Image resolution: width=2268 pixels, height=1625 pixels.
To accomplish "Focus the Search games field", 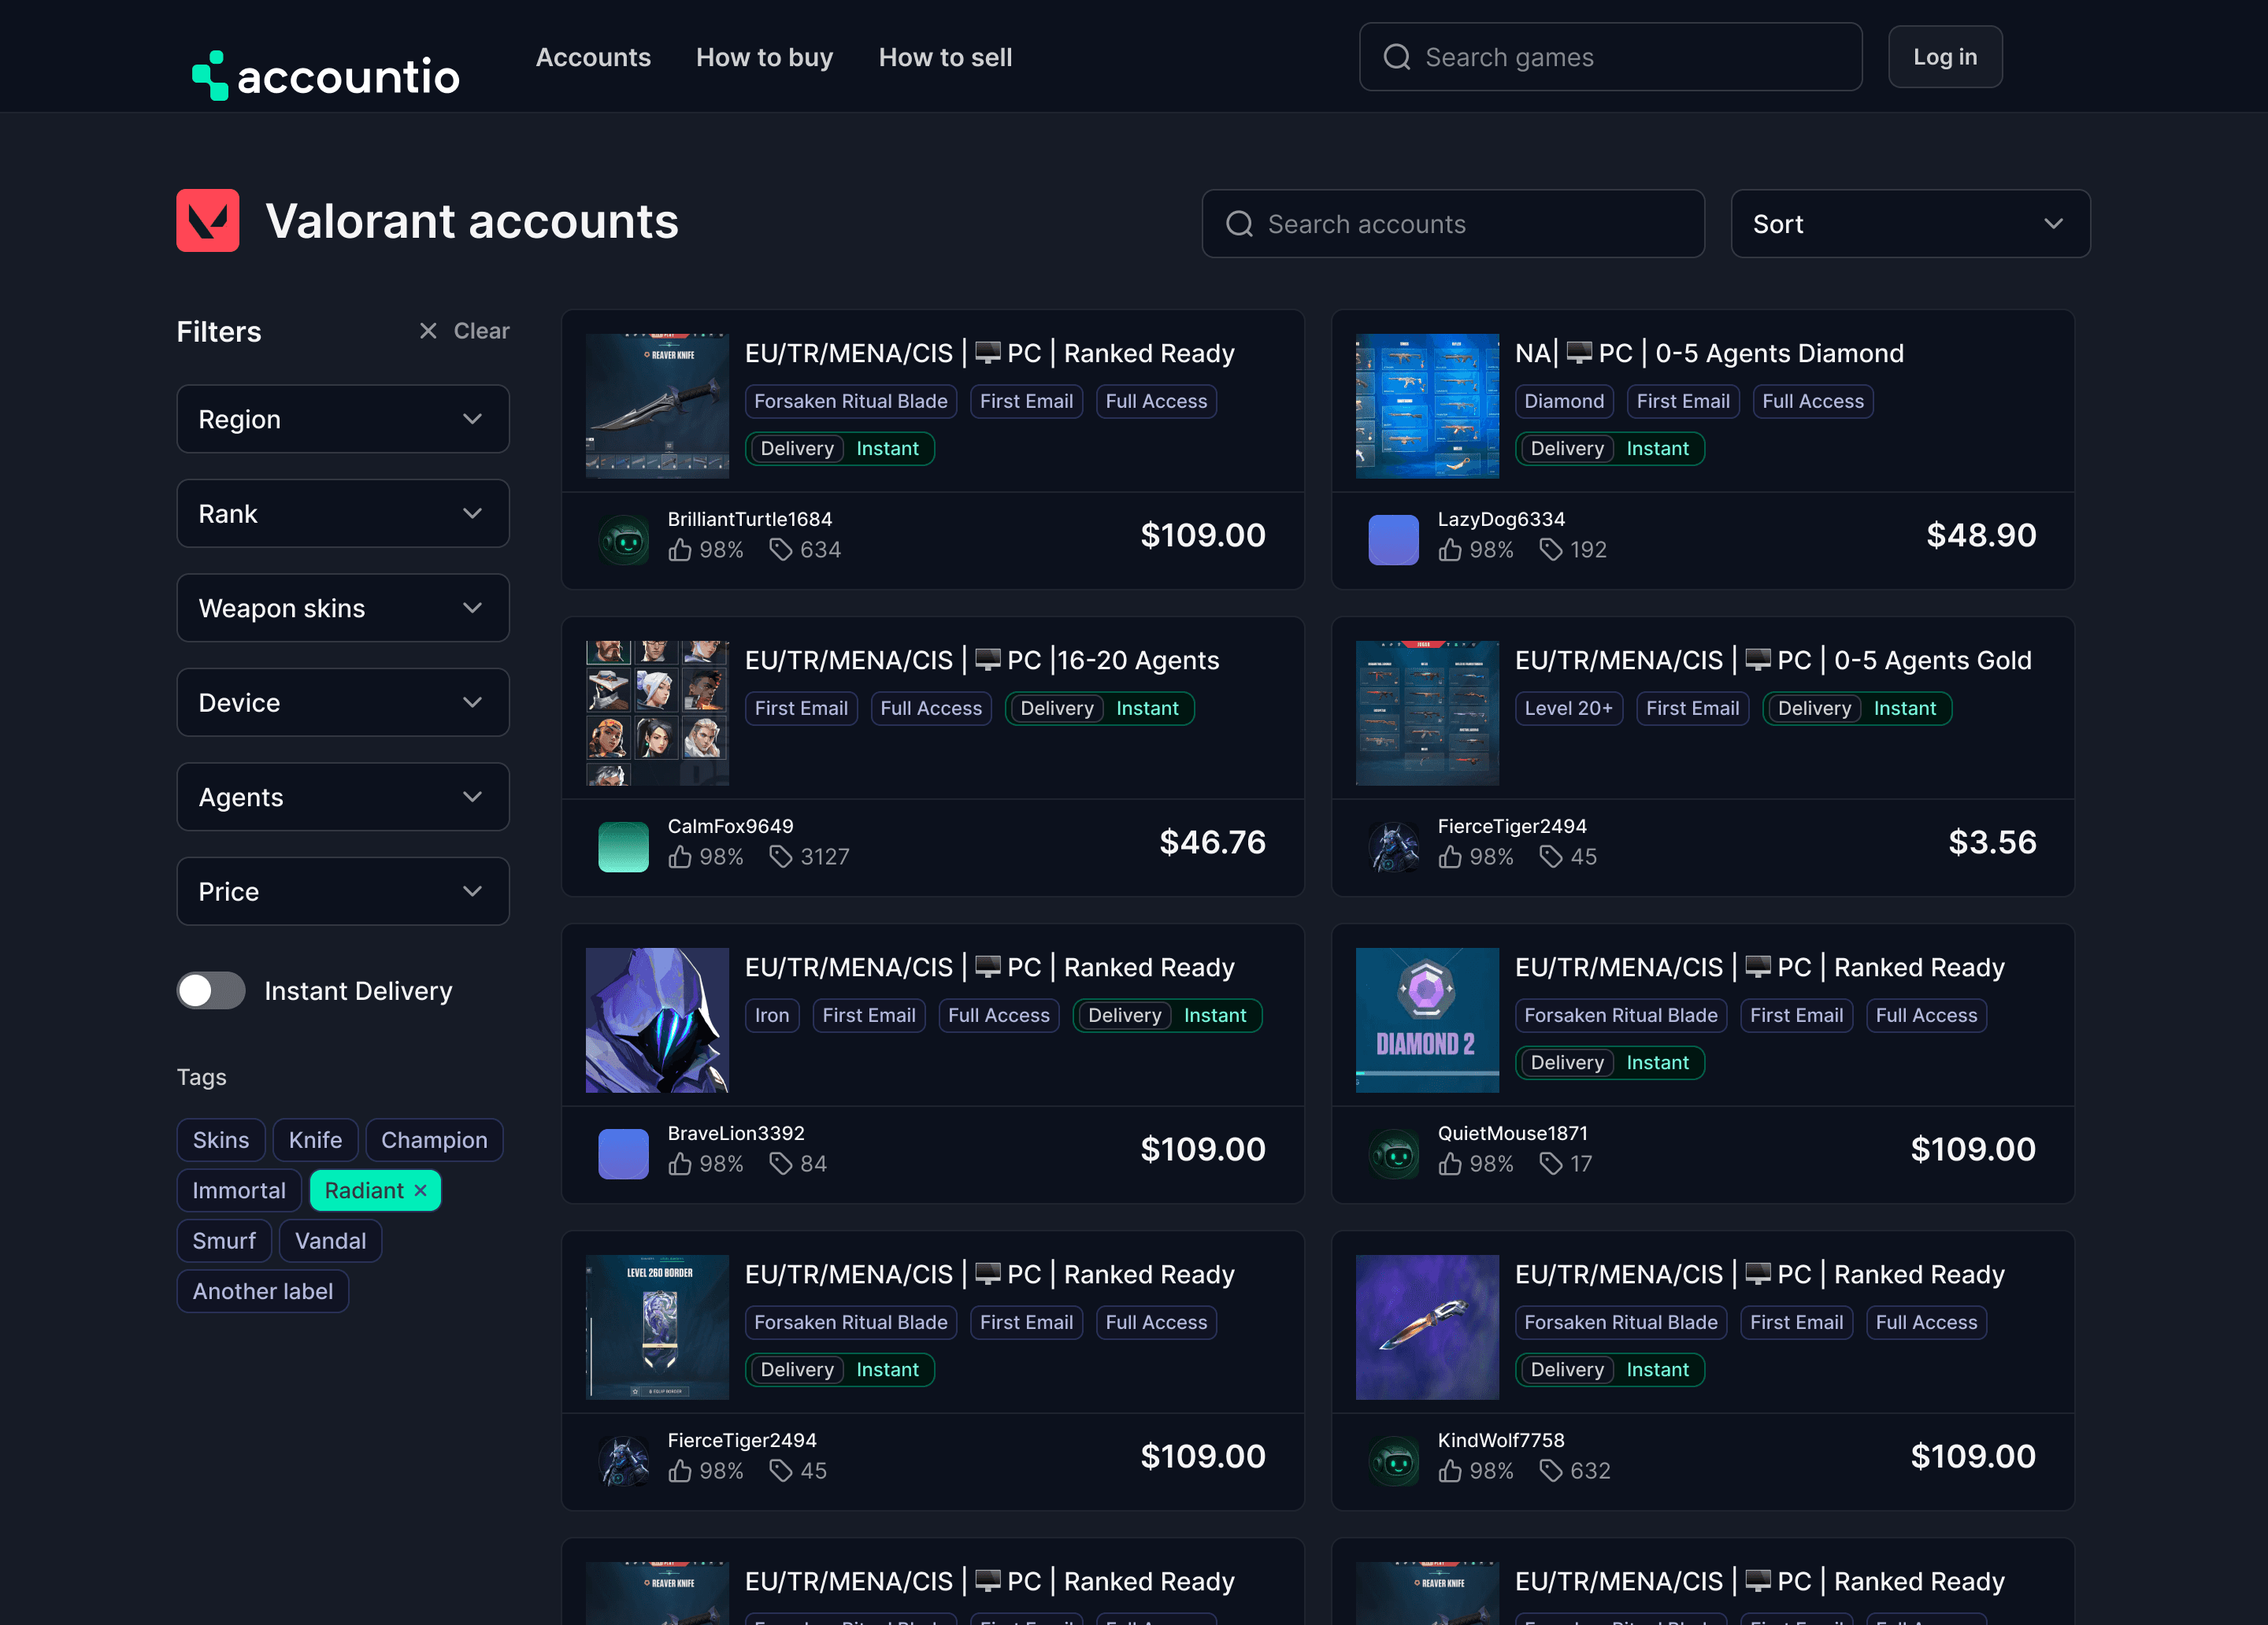I will pos(1610,57).
